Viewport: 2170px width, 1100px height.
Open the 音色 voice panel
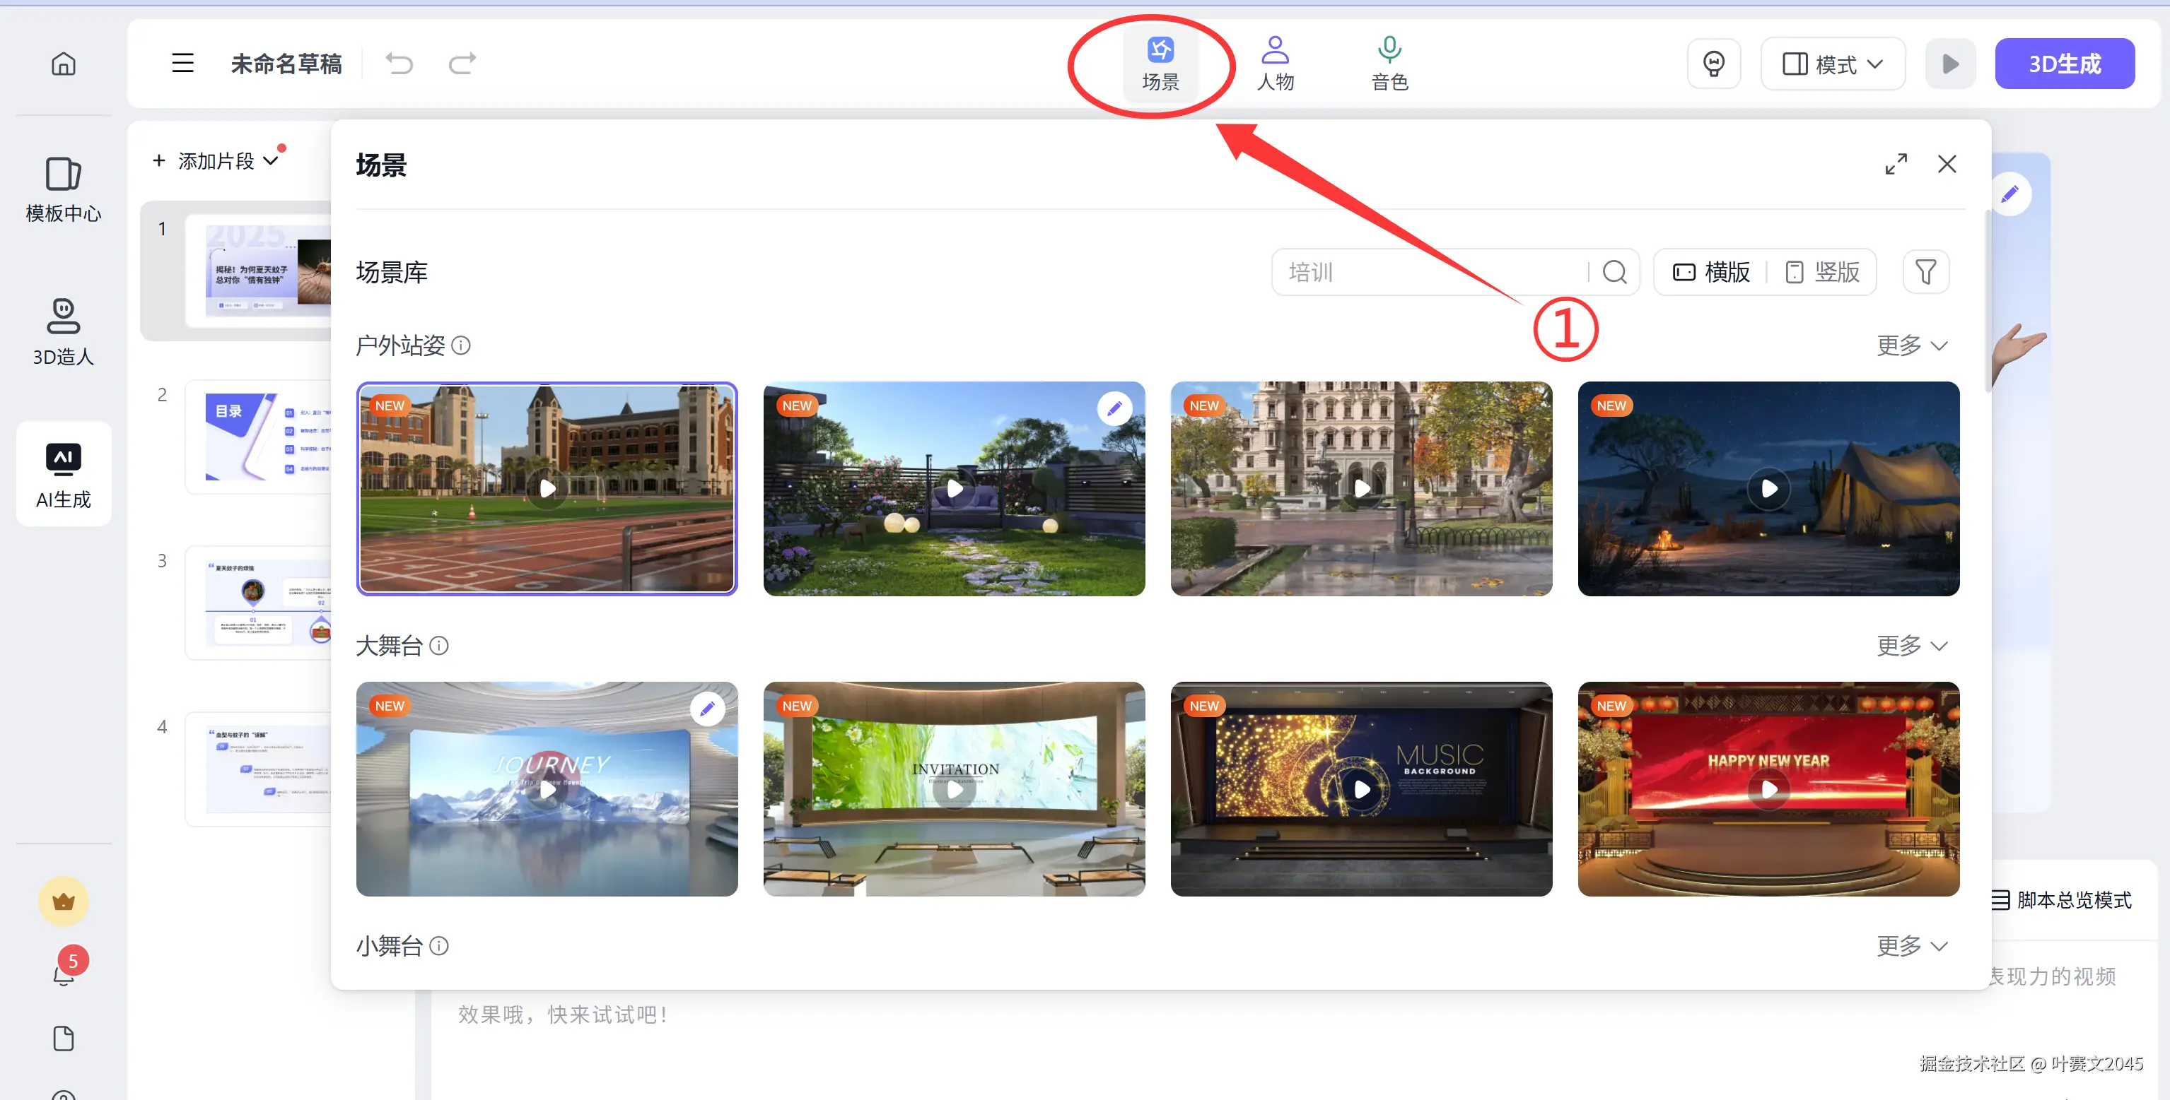click(1389, 64)
